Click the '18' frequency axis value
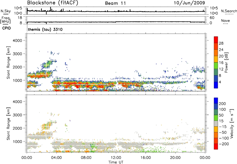 coord(20,18)
